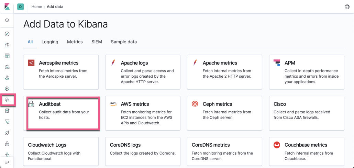Open the Maps icon in sidebar

click(x=7, y=78)
